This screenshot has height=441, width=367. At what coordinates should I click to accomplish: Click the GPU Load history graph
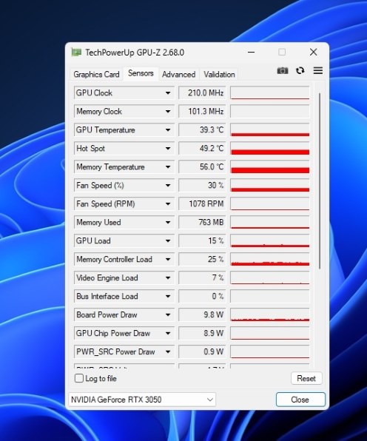[270, 240]
